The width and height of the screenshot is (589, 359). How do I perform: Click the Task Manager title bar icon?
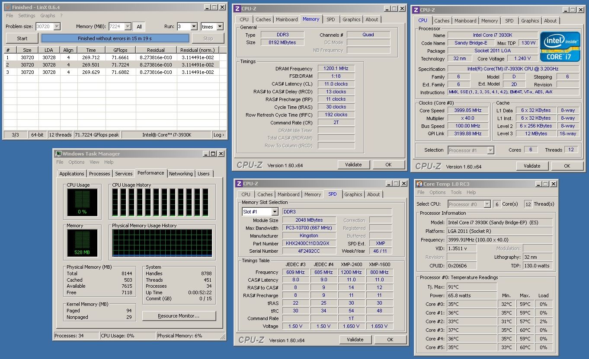click(58, 154)
